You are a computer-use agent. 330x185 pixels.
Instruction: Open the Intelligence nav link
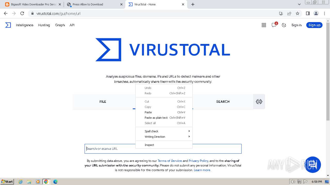coord(24,25)
